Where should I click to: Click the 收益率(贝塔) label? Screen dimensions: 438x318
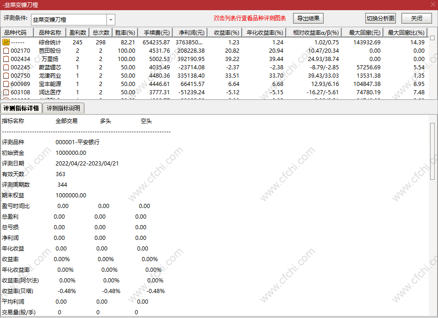[18, 291]
